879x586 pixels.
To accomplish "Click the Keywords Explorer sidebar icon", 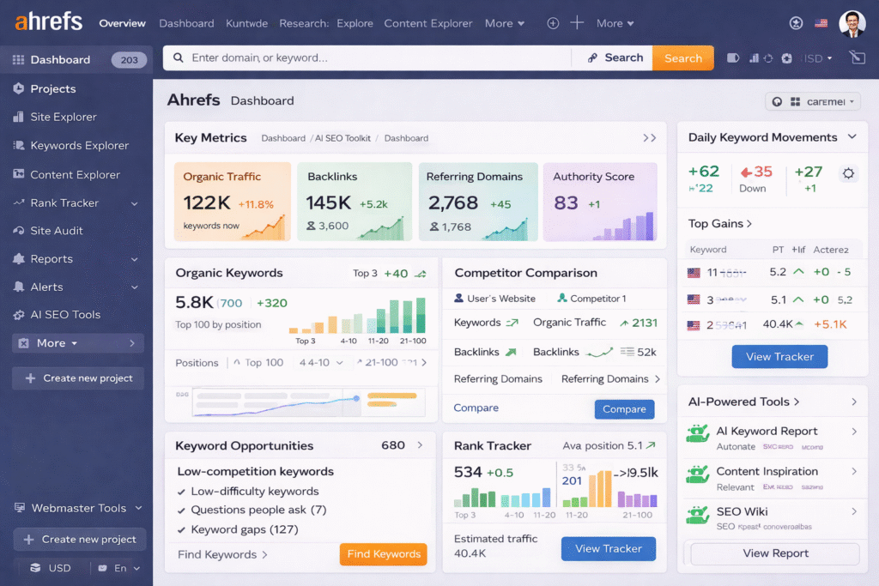I will coord(19,146).
